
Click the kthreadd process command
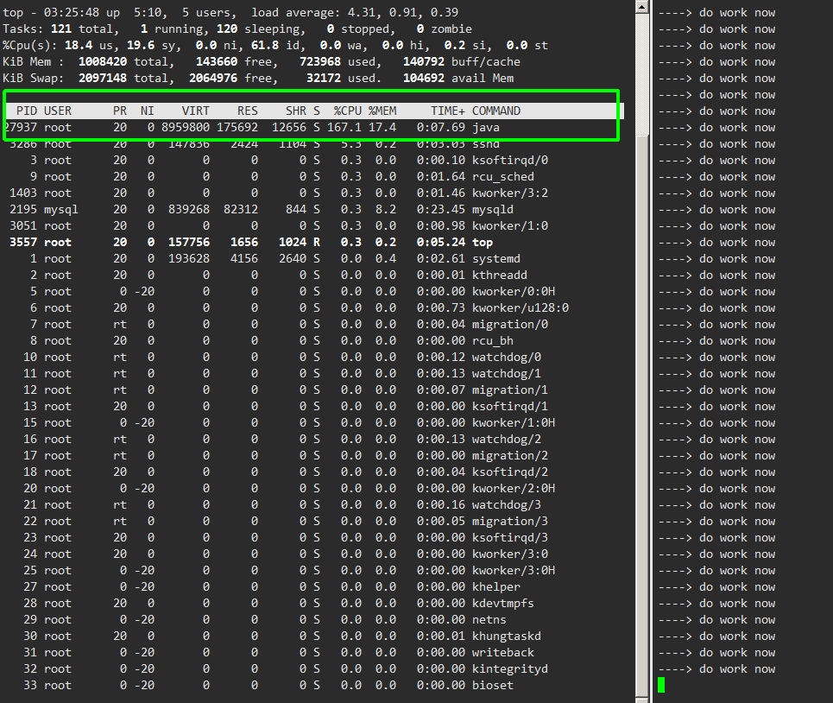(x=500, y=275)
